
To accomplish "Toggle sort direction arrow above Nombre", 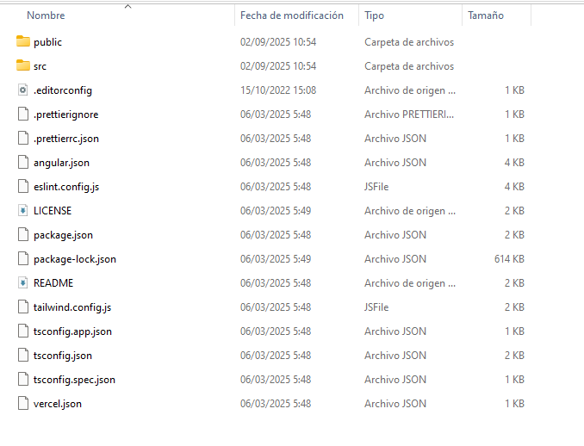I will click(127, 6).
